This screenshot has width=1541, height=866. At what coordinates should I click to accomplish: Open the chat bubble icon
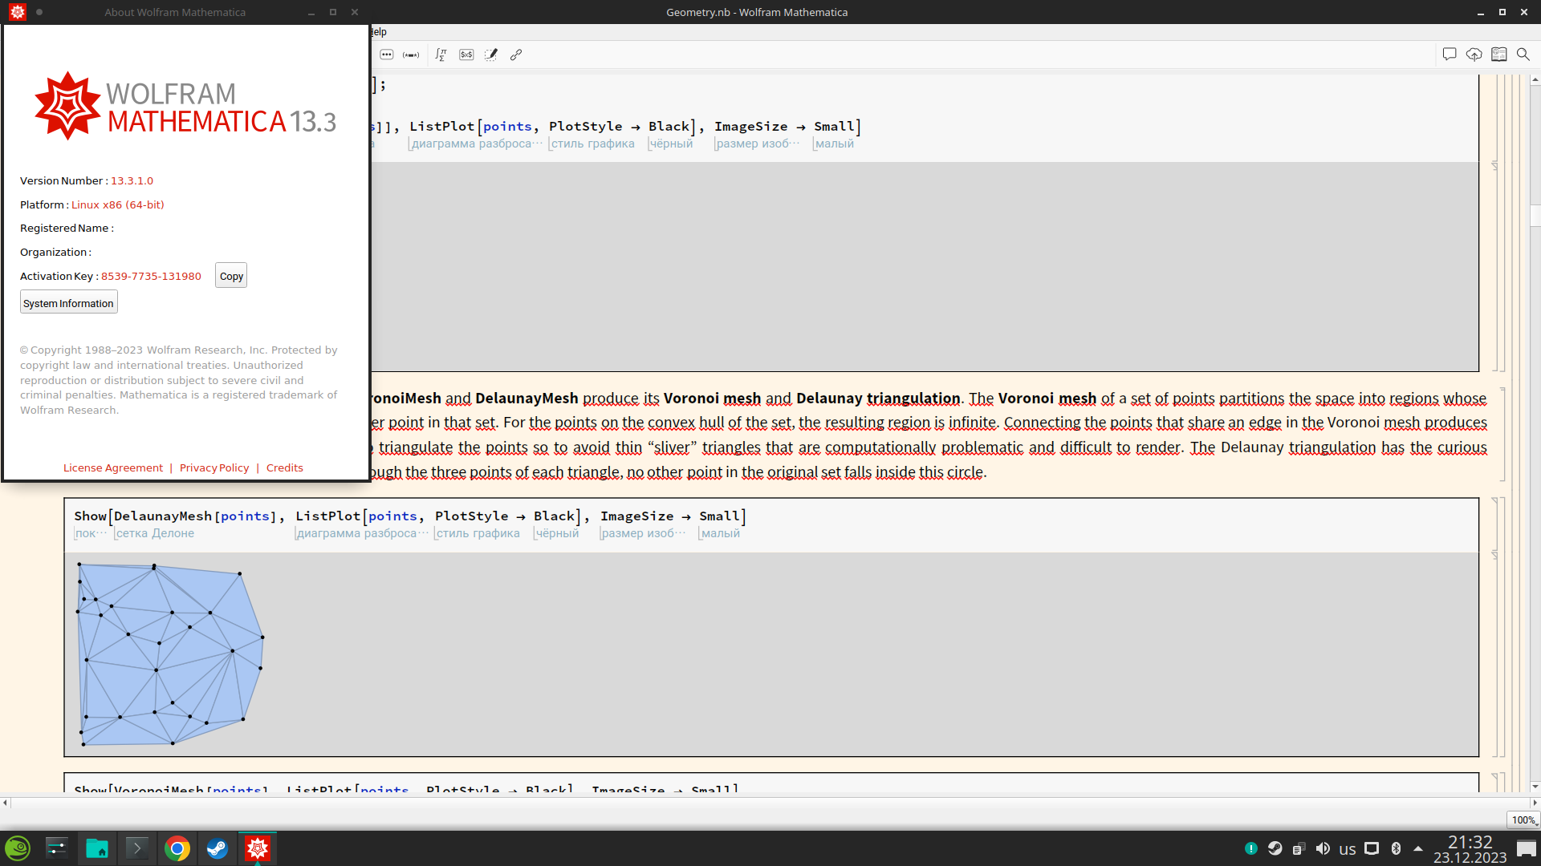tap(1449, 55)
